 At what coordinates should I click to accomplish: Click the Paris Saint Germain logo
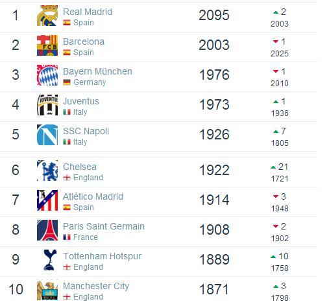point(47,230)
